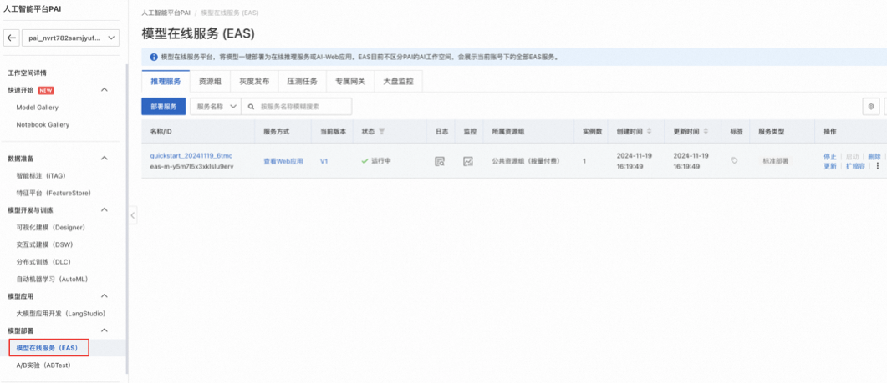Switch to the 专属网关 tab

click(x=350, y=81)
